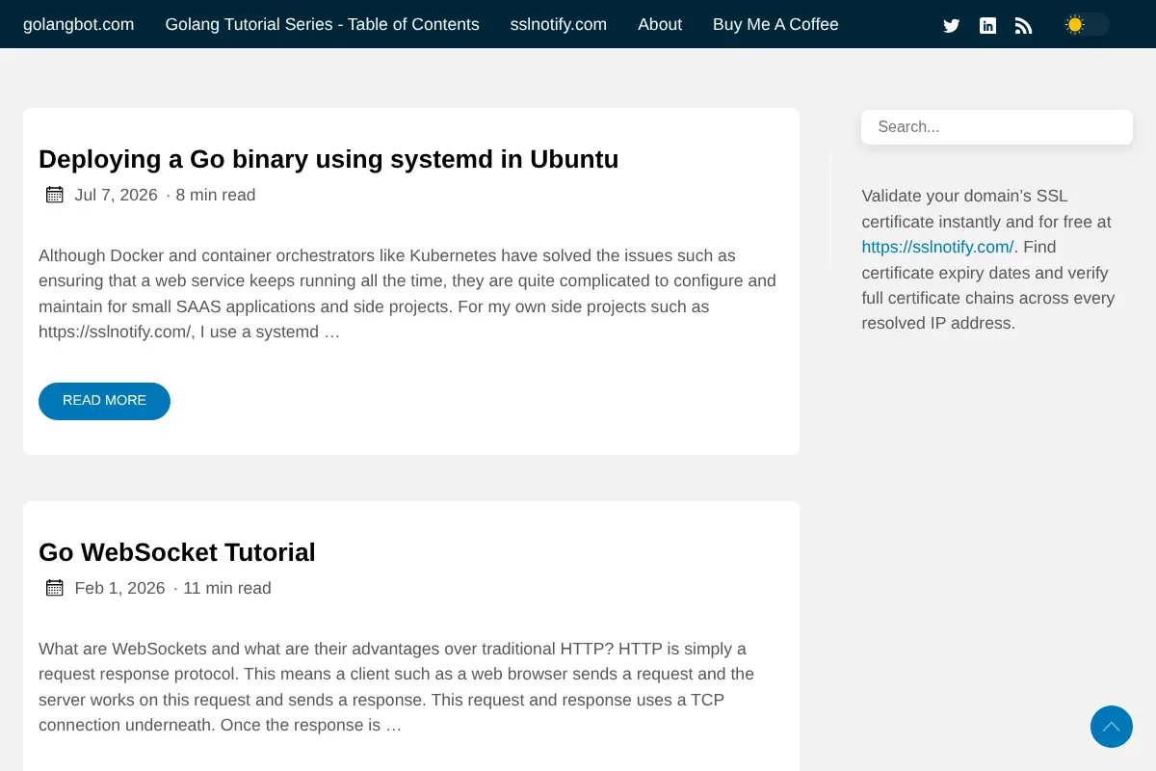1156x771 pixels.
Task: Open the Go WebSocket Tutorial title
Action: pyautogui.click(x=177, y=552)
